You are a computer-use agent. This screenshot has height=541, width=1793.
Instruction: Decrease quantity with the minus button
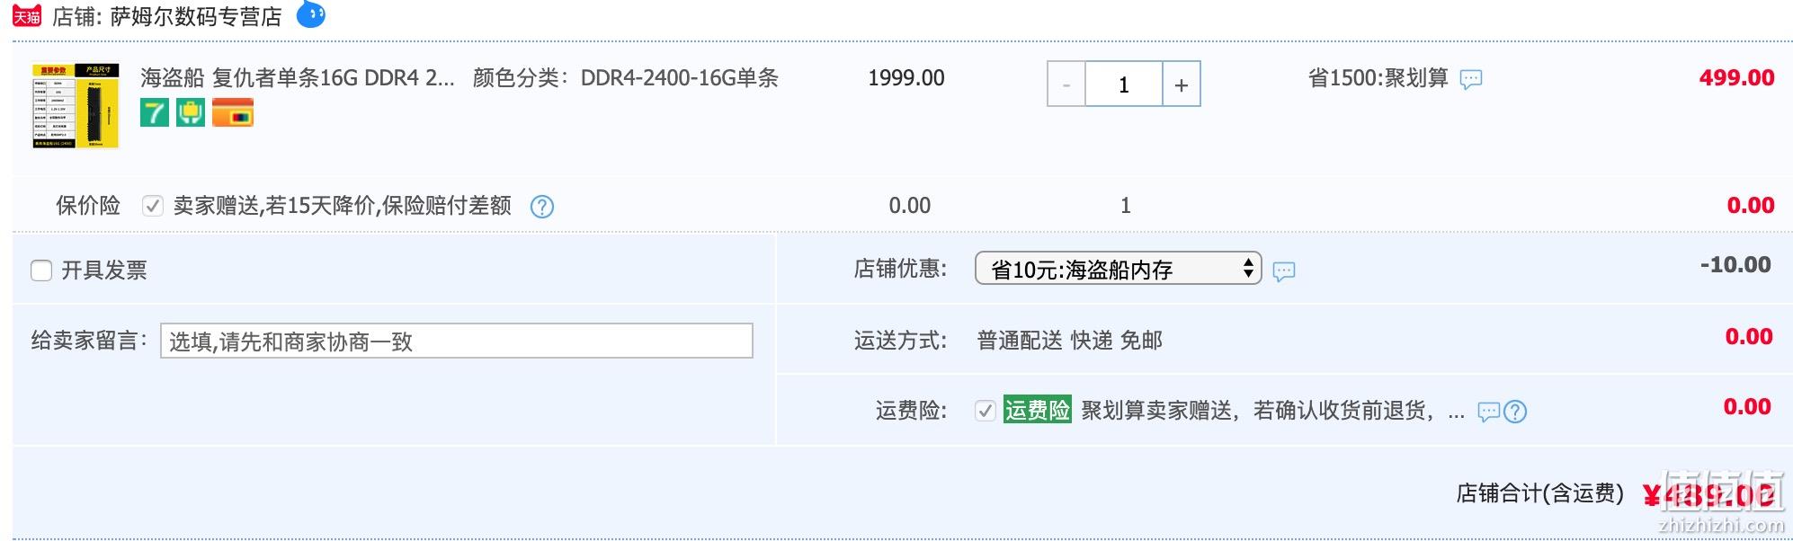coord(1066,84)
